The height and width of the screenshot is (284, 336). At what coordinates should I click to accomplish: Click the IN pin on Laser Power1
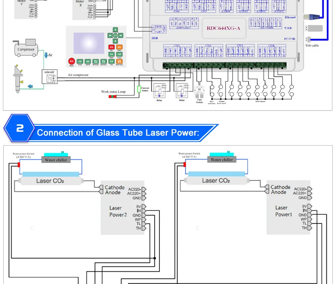coord(310,211)
